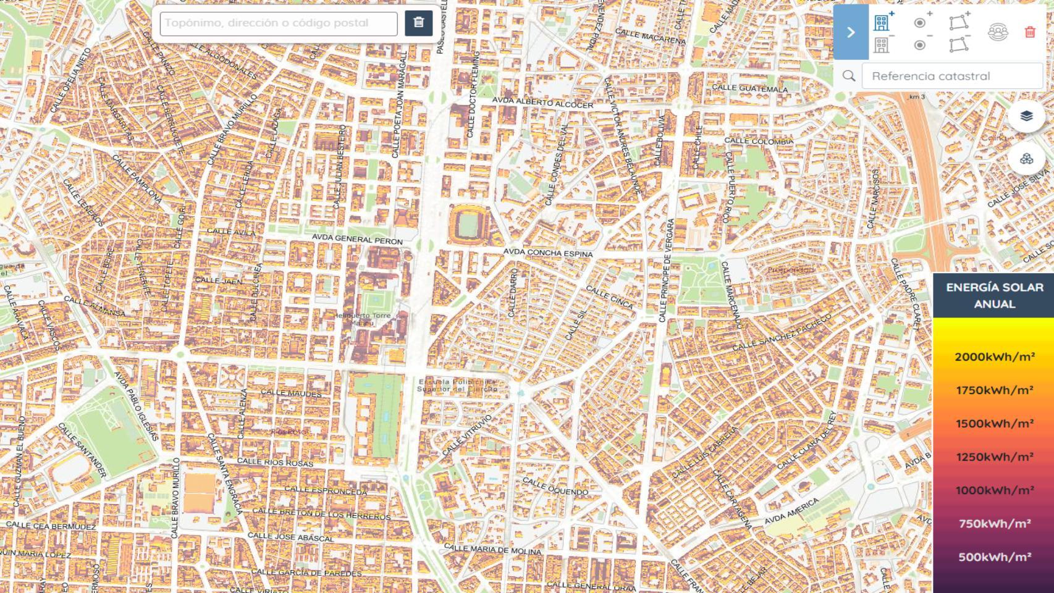Click the Energía Solar Anual legend header

coord(993,296)
